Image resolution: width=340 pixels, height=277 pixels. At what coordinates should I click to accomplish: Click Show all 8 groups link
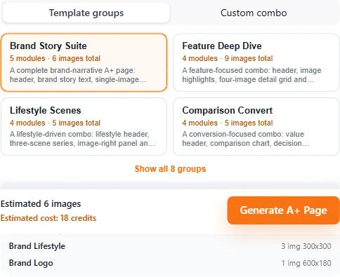(x=170, y=169)
